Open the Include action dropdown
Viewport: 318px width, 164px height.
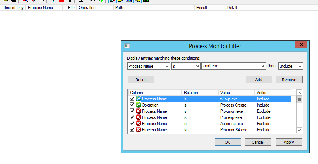tap(300, 66)
